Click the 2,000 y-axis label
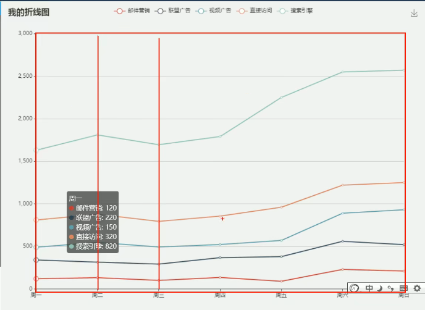 25,119
